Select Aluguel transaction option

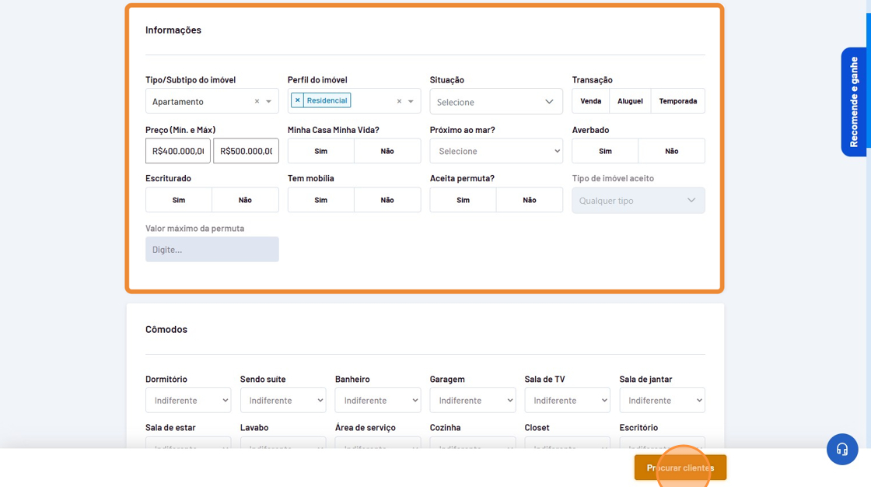630,101
